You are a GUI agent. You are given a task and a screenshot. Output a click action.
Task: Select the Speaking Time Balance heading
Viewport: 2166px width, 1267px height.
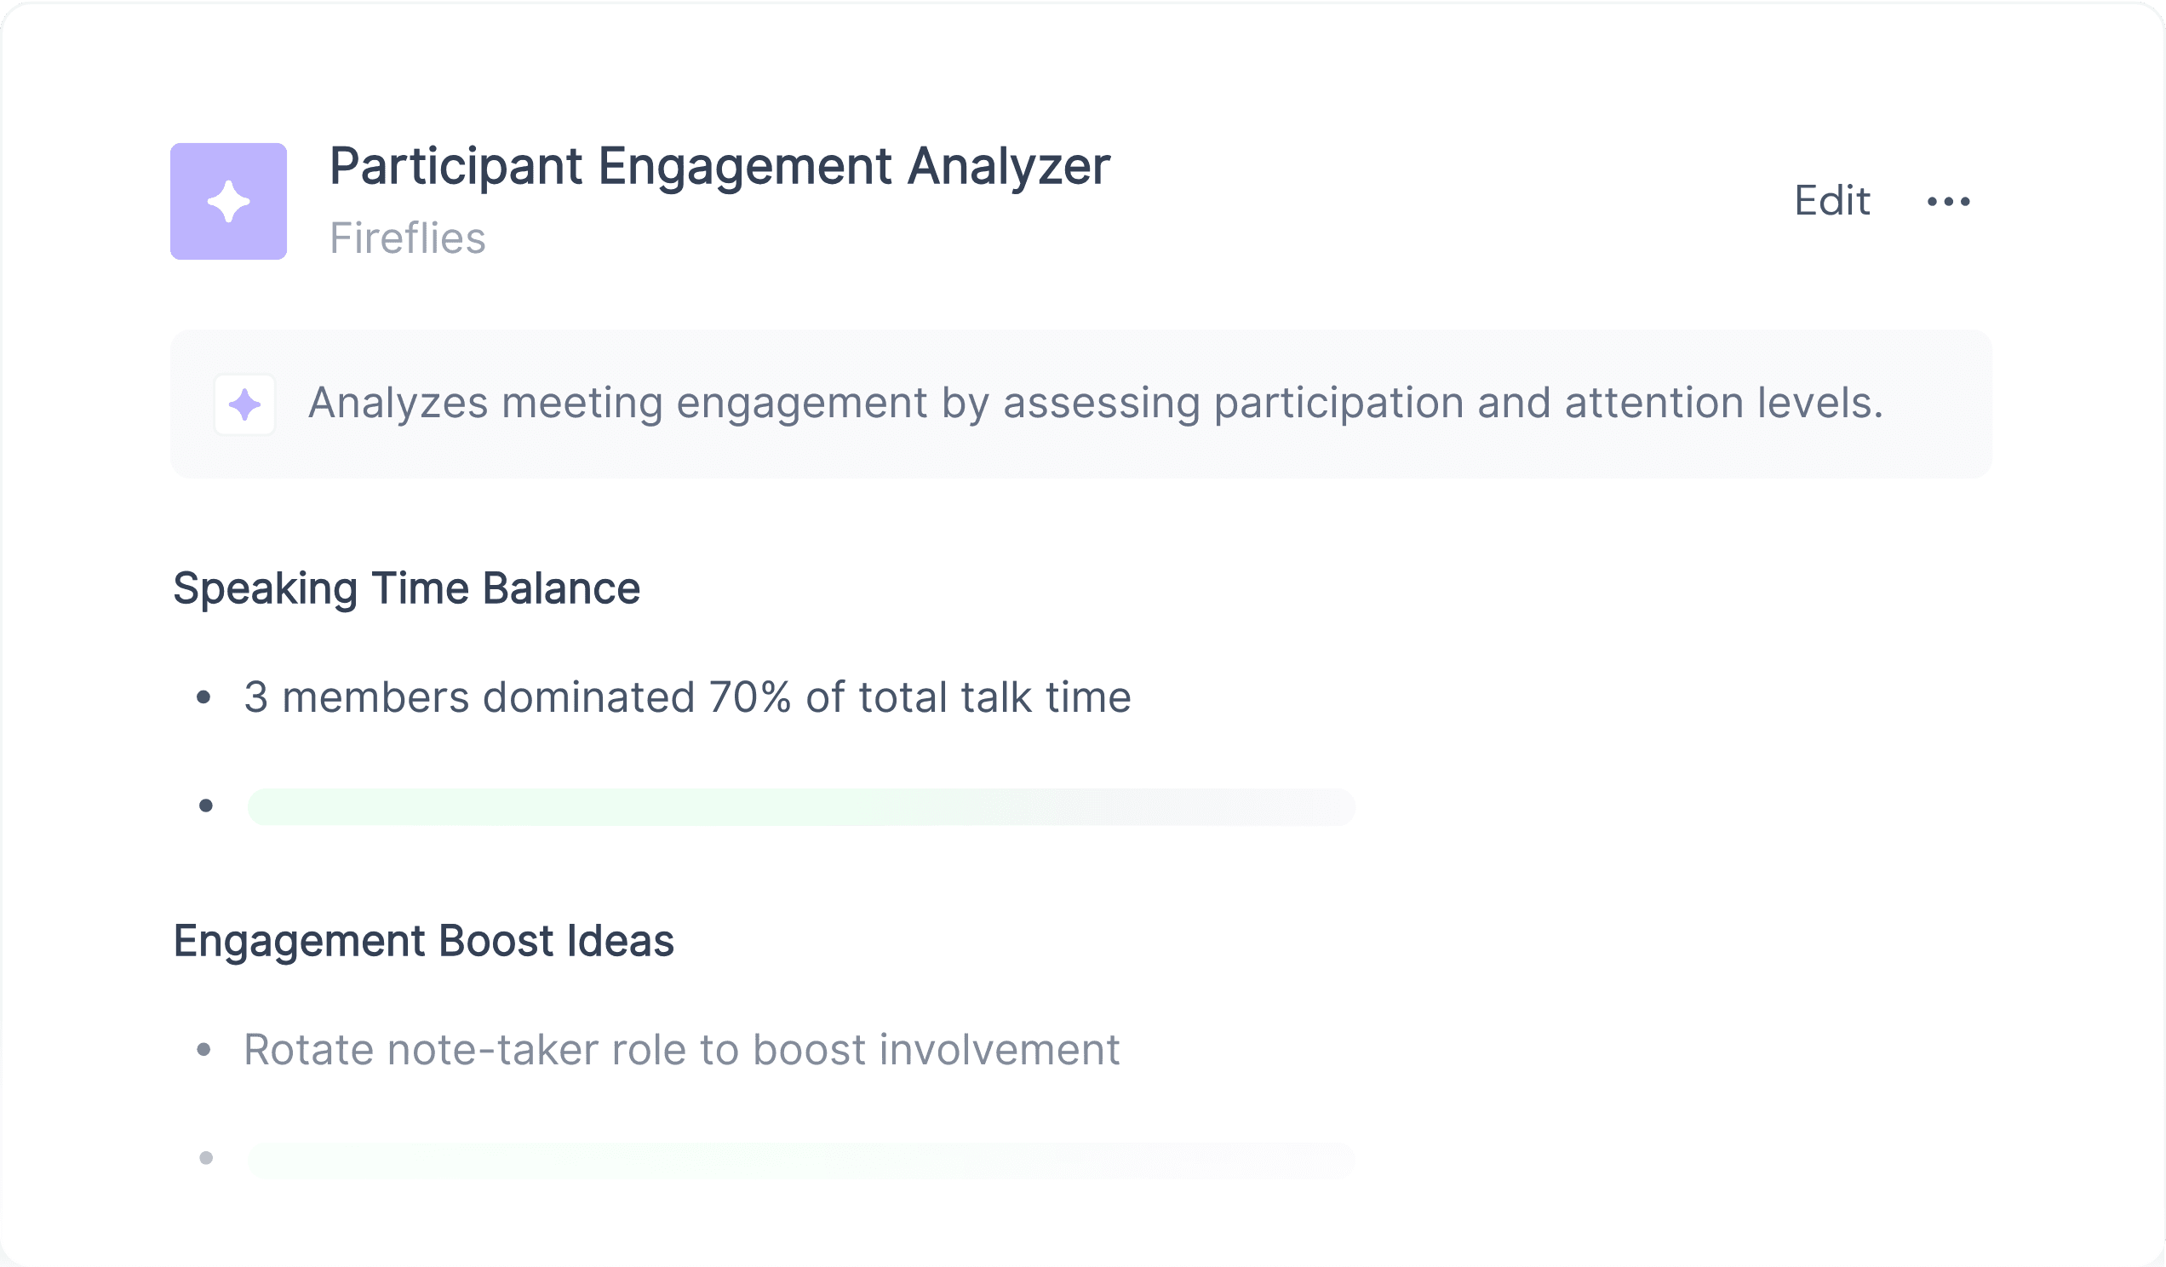[407, 589]
